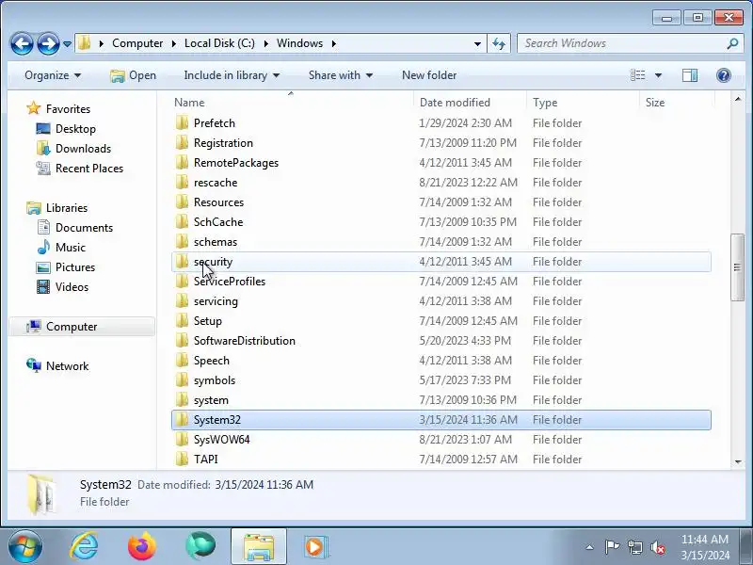Image resolution: width=753 pixels, height=565 pixels.
Task: Create a New folder
Action: pos(429,75)
